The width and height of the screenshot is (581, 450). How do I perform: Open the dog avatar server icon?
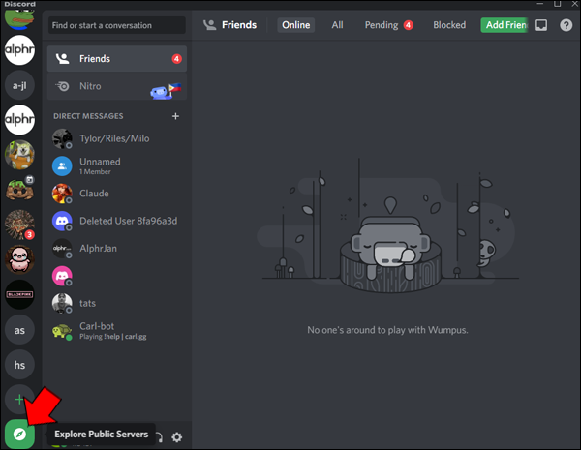(19, 155)
